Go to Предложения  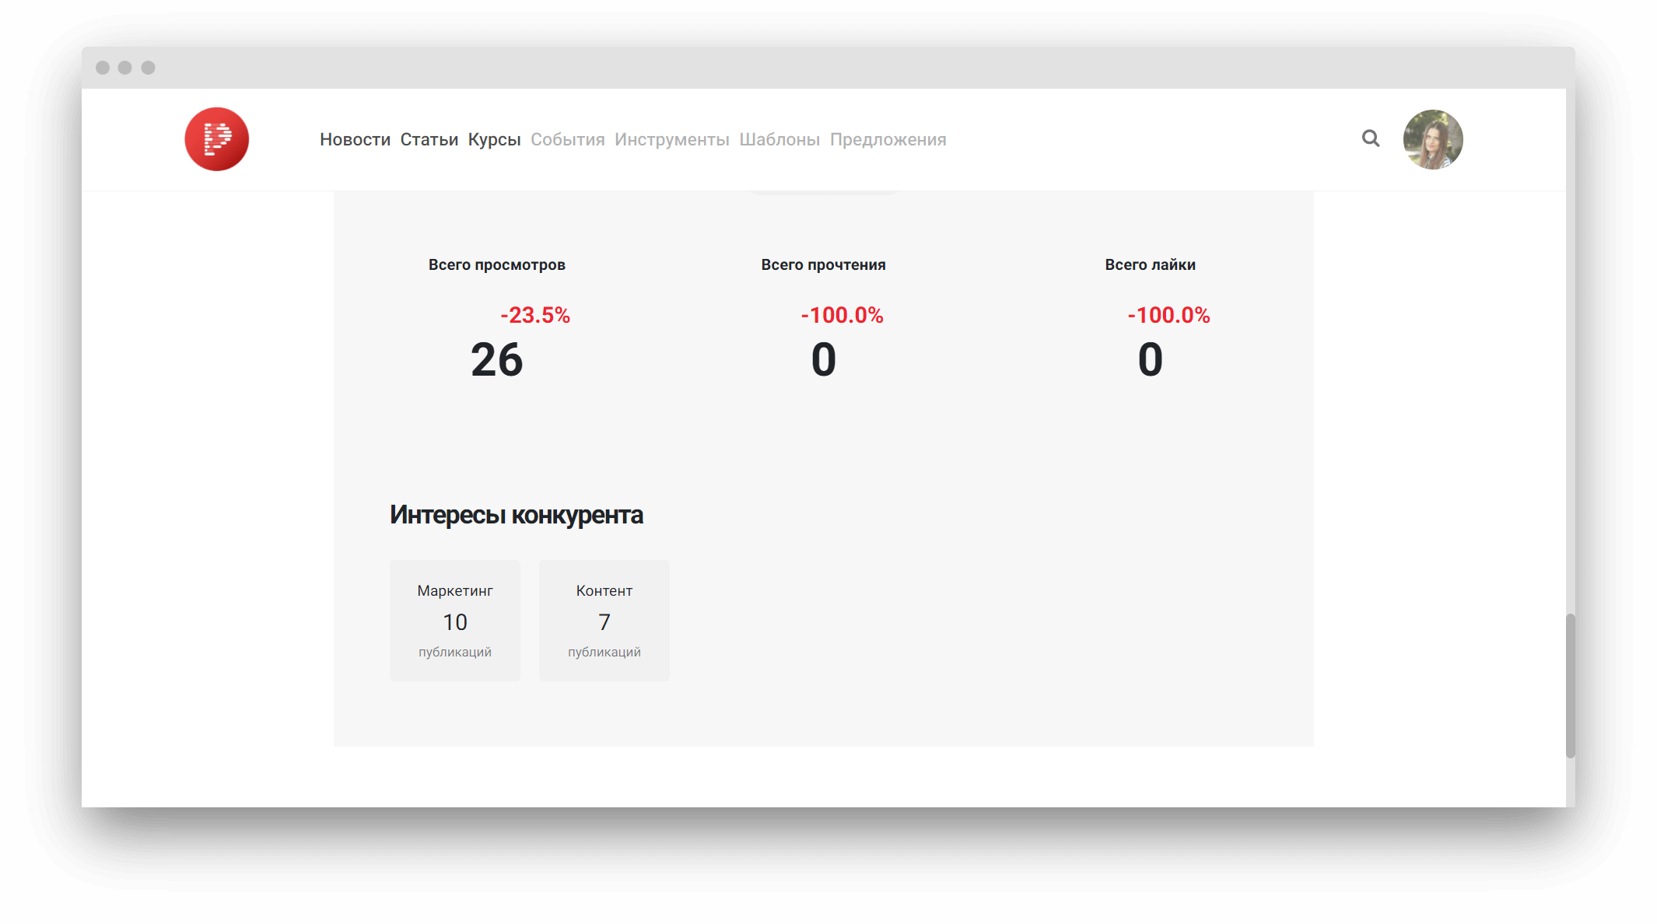coord(888,140)
